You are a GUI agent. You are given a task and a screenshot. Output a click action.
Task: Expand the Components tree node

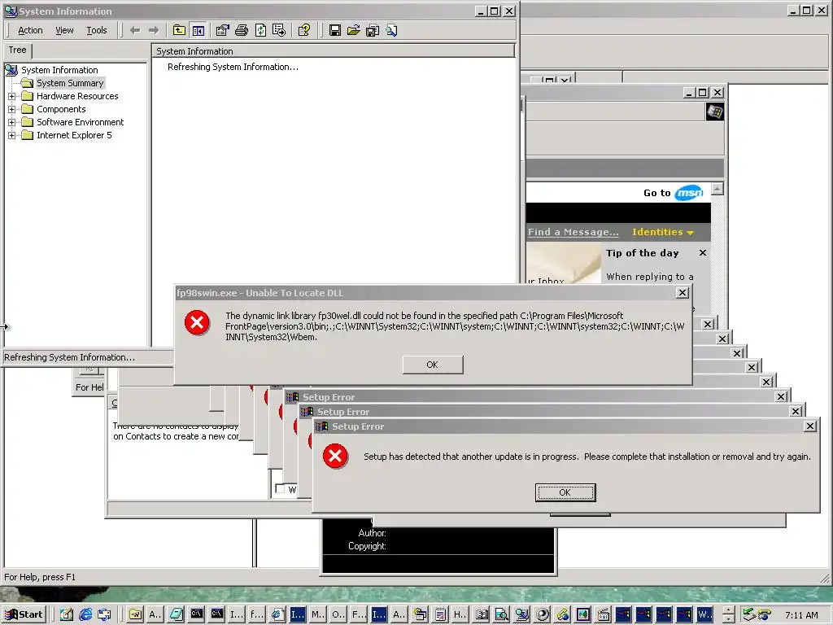(x=11, y=109)
